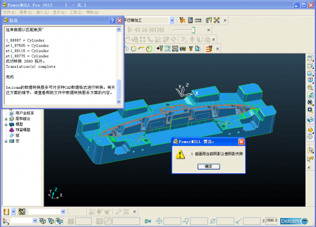Select the isometric view icon

pyautogui.click(x=310, y=80)
